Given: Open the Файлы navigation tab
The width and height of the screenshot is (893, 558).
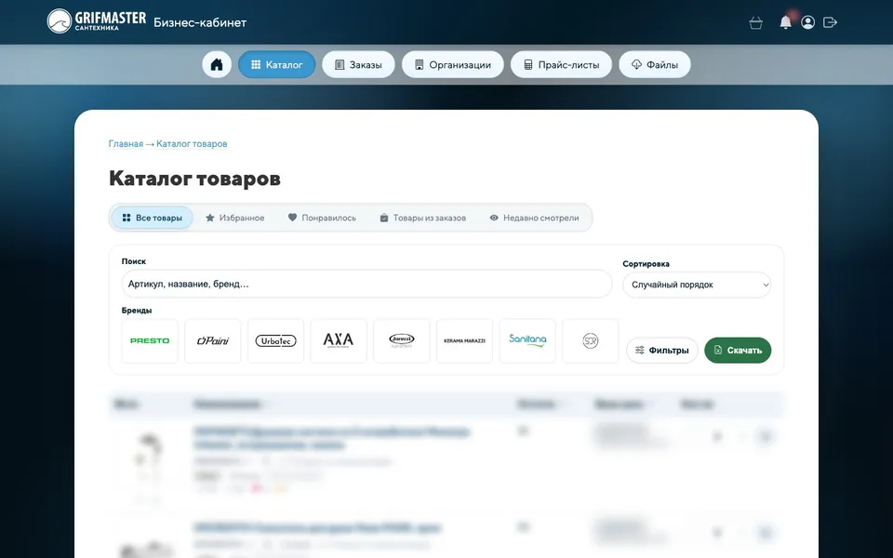Looking at the screenshot, I should pos(654,64).
